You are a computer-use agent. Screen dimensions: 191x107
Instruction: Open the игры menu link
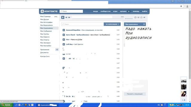115,11
